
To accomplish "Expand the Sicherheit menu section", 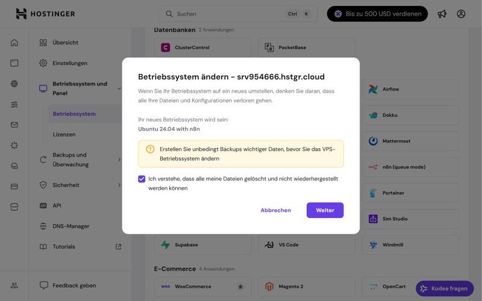I will (119, 185).
